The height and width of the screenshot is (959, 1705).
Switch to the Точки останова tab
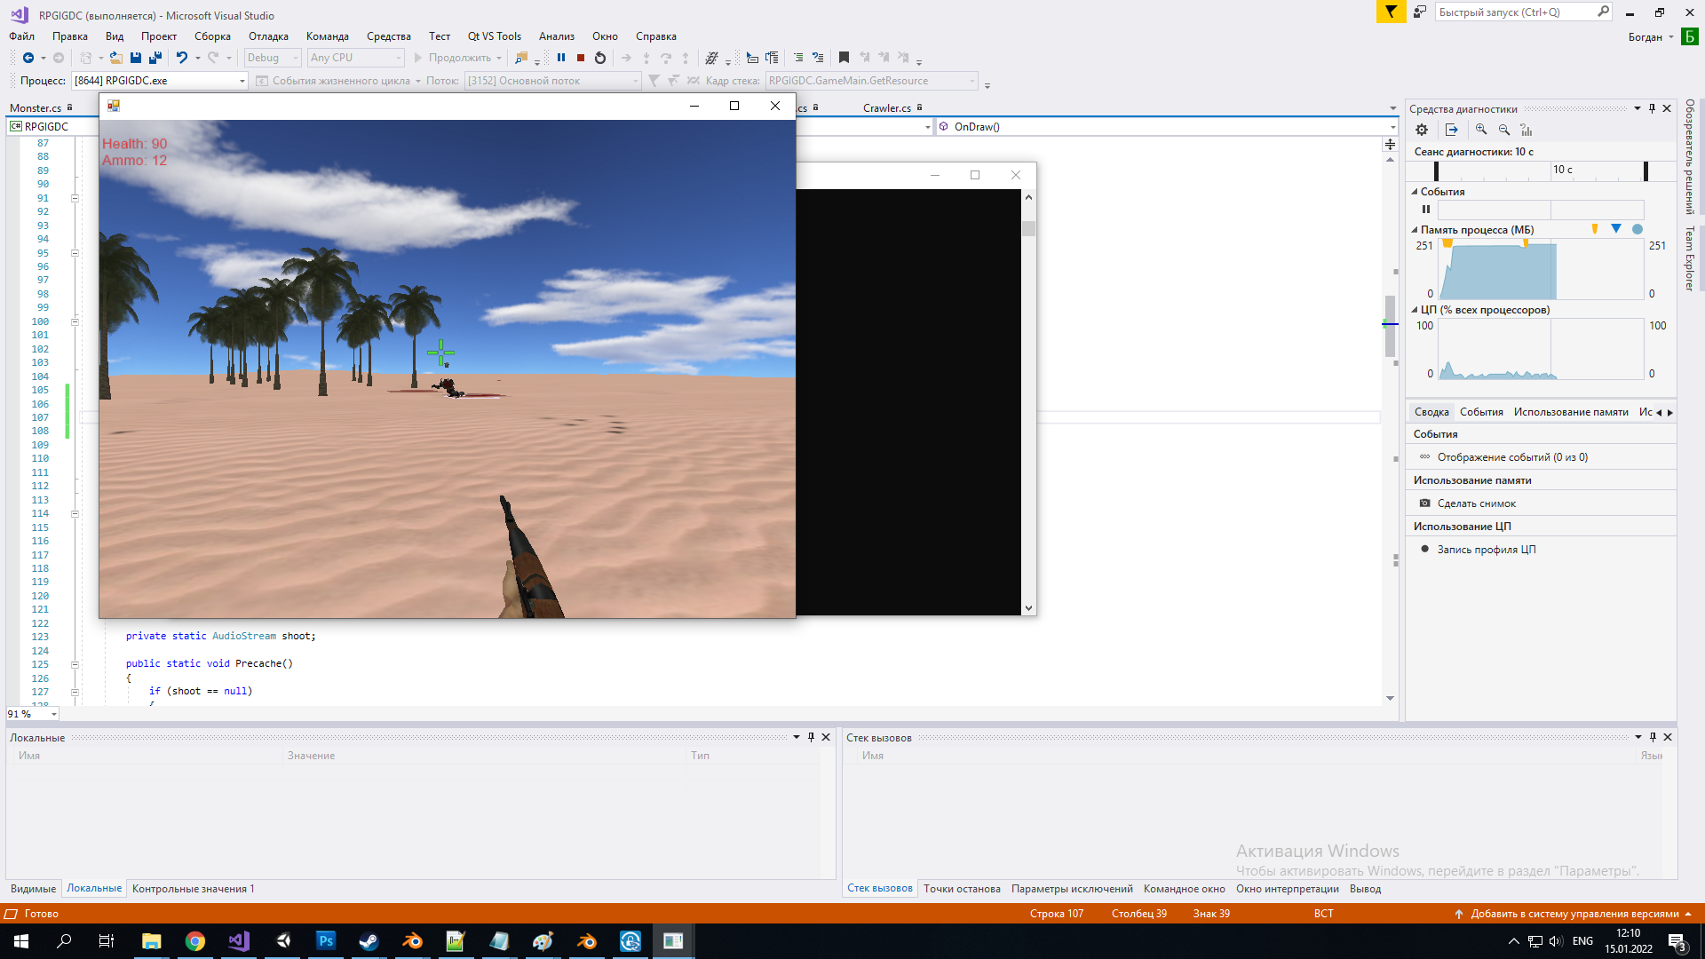(961, 889)
